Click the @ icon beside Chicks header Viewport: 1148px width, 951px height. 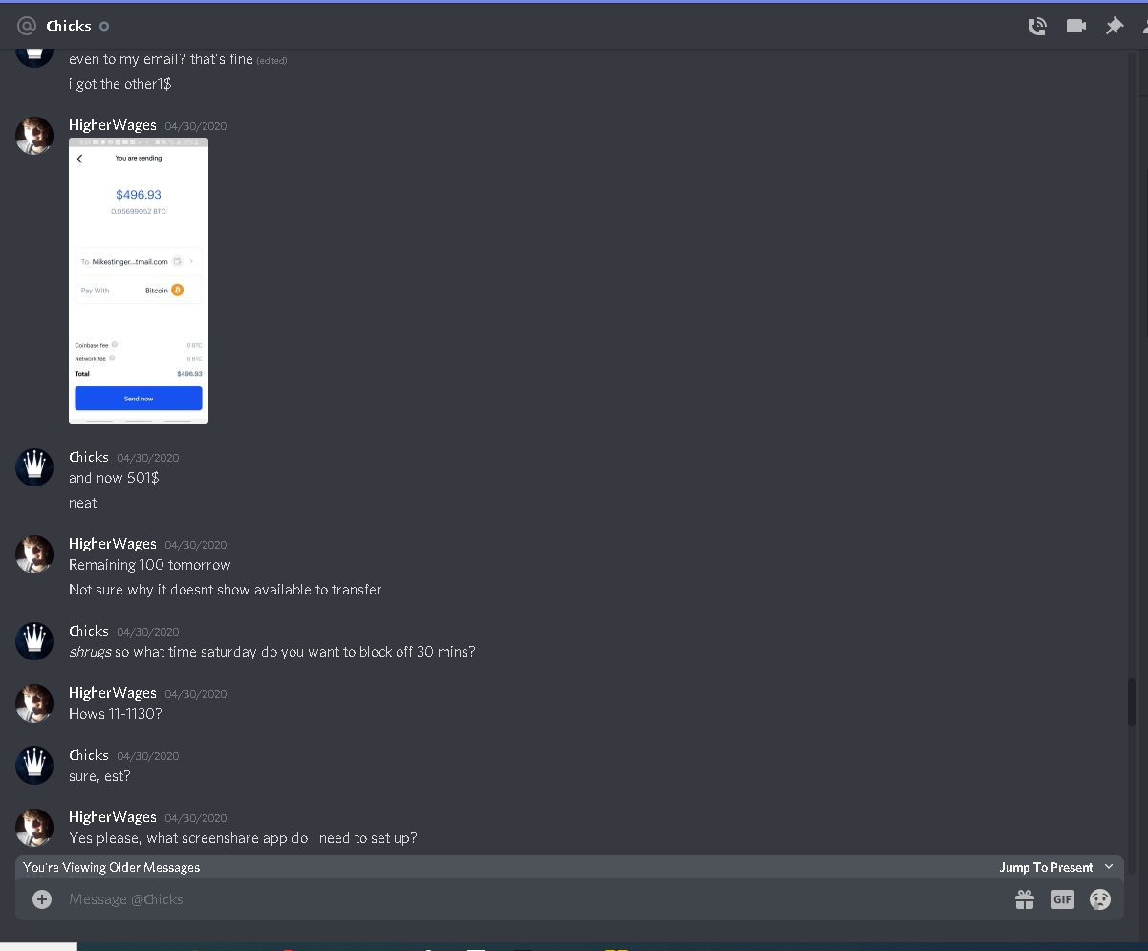click(x=27, y=26)
